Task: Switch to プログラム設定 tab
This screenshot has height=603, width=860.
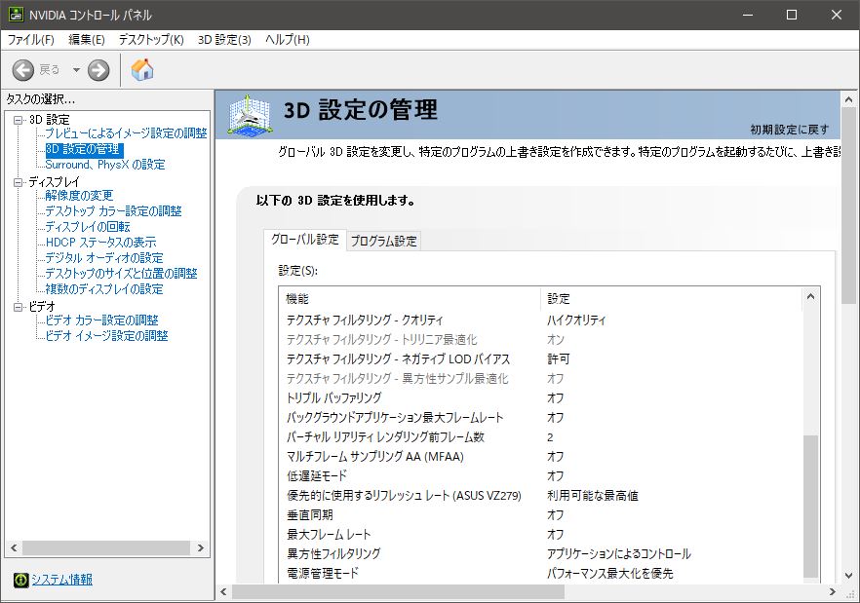Action: [384, 242]
